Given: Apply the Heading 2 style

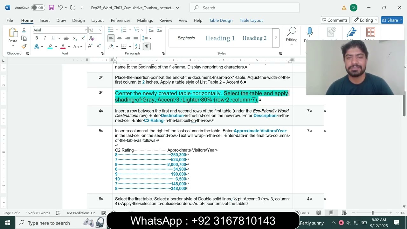Looking at the screenshot, I should click(x=255, y=38).
